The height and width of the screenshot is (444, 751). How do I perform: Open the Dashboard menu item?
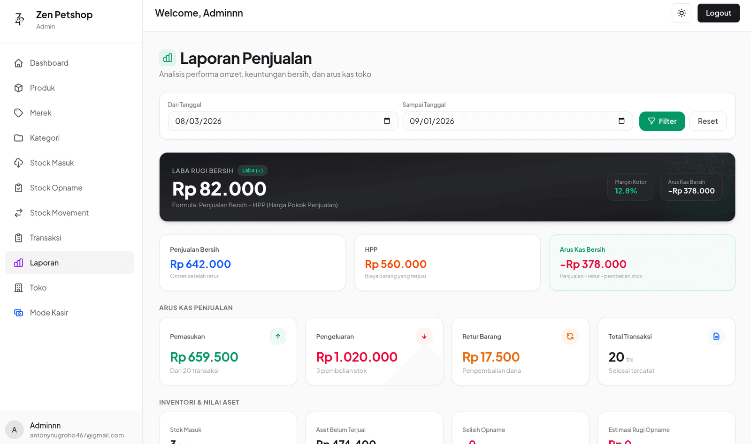coord(69,63)
